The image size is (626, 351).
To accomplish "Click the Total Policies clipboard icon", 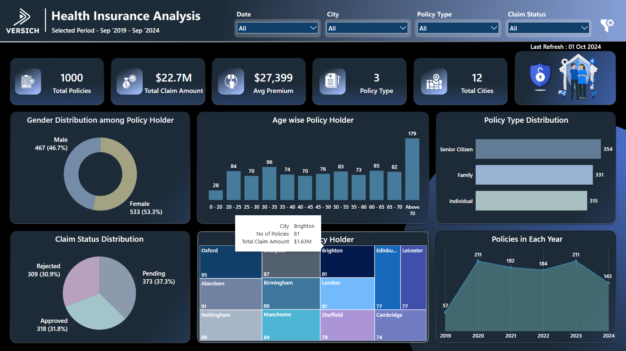I will pos(28,81).
